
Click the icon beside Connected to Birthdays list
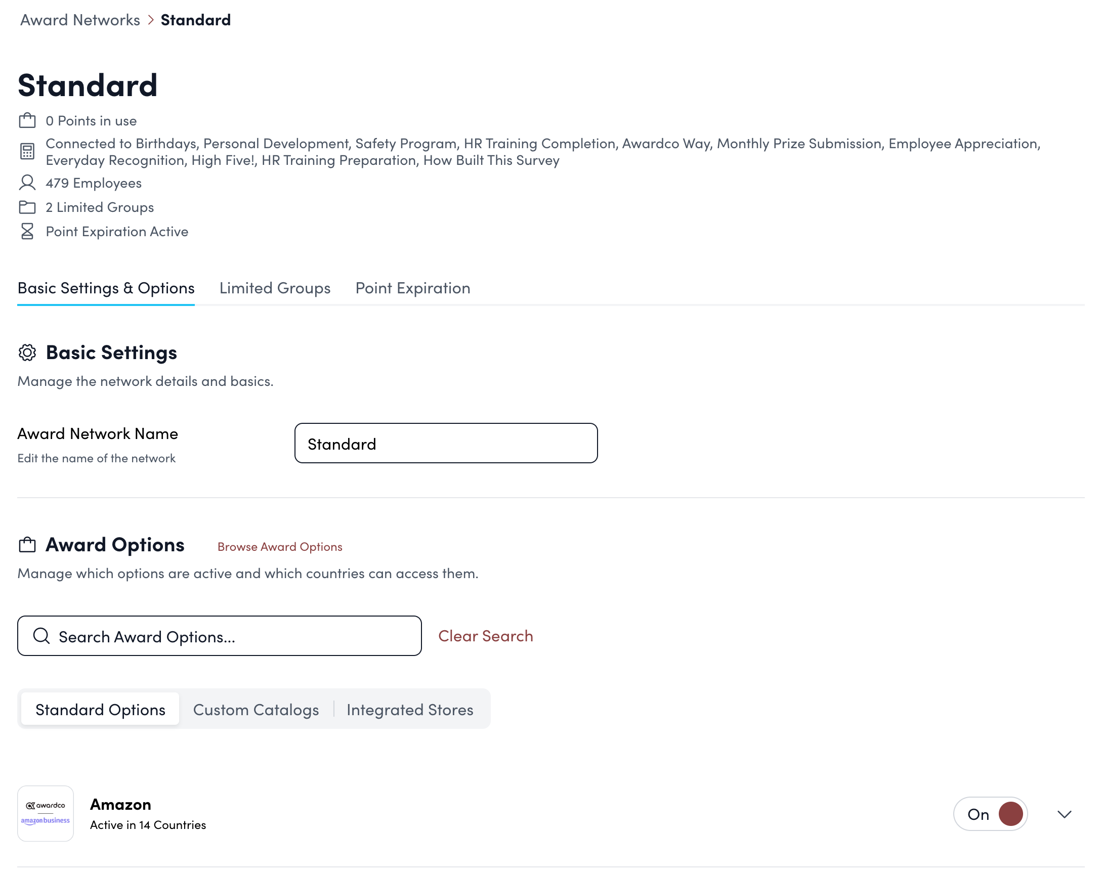pyautogui.click(x=28, y=151)
